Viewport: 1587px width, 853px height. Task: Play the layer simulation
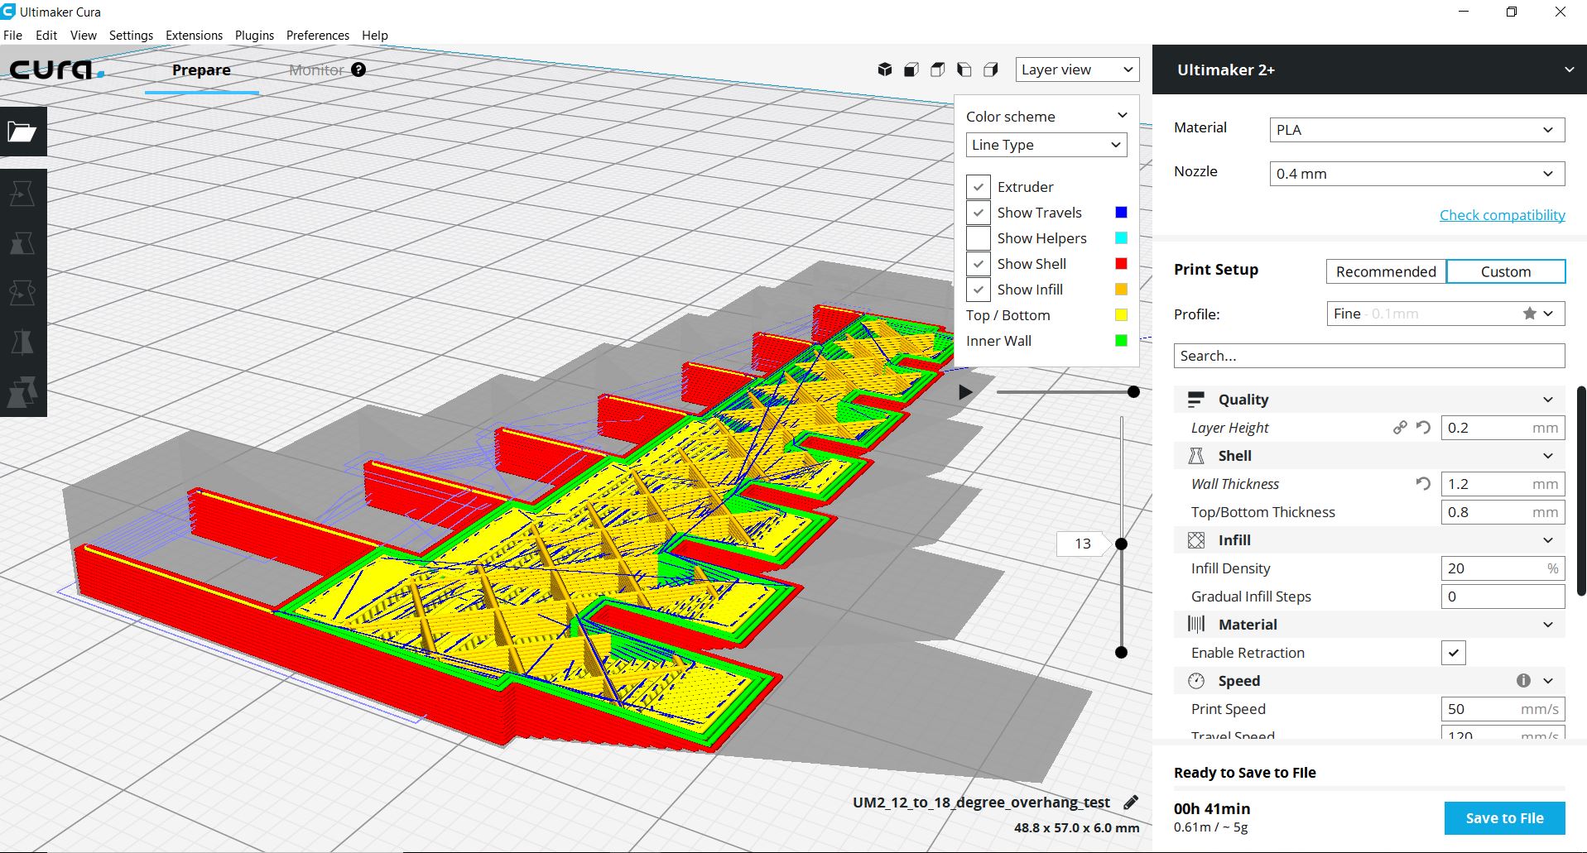pos(965,392)
